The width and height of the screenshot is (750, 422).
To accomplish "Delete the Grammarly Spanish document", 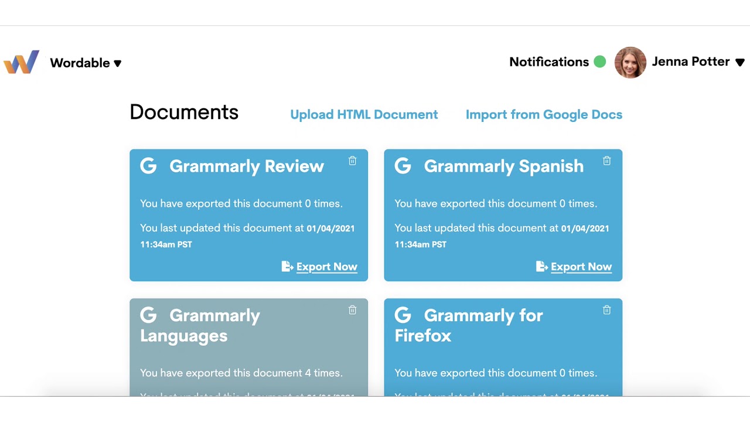I will (606, 161).
